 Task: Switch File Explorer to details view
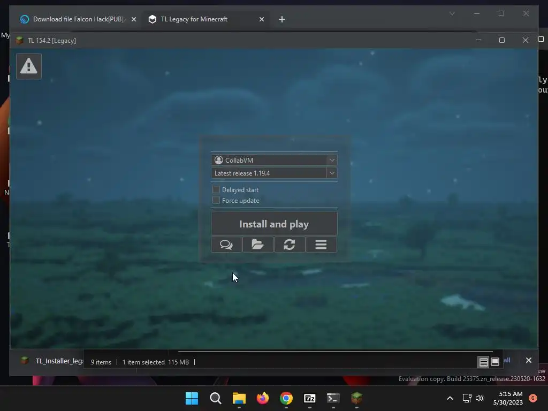[x=483, y=362]
